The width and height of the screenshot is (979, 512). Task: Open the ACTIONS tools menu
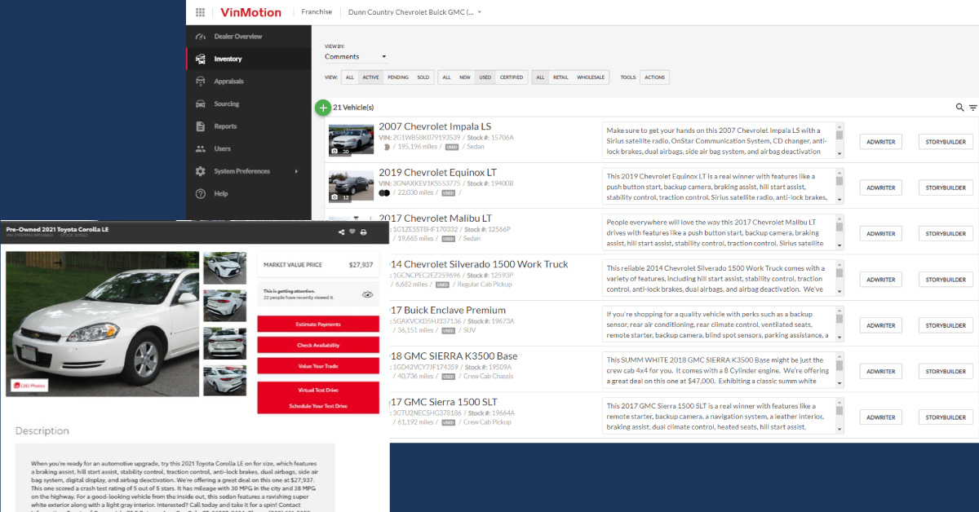click(x=654, y=77)
